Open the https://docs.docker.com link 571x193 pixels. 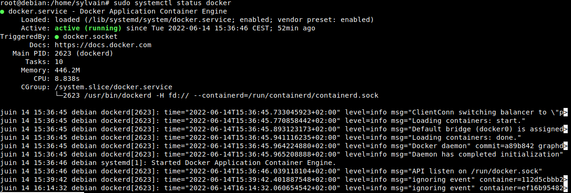[103, 45]
